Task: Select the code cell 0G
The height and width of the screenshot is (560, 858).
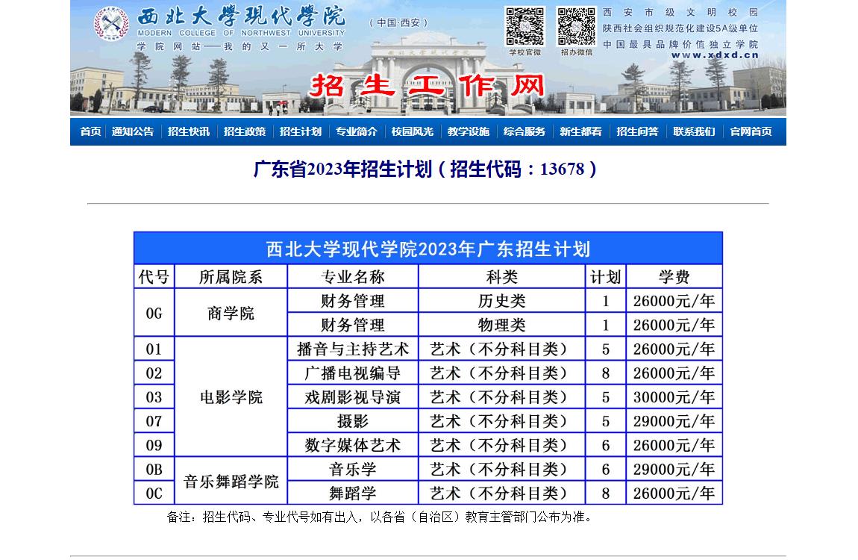Action: click(x=154, y=313)
